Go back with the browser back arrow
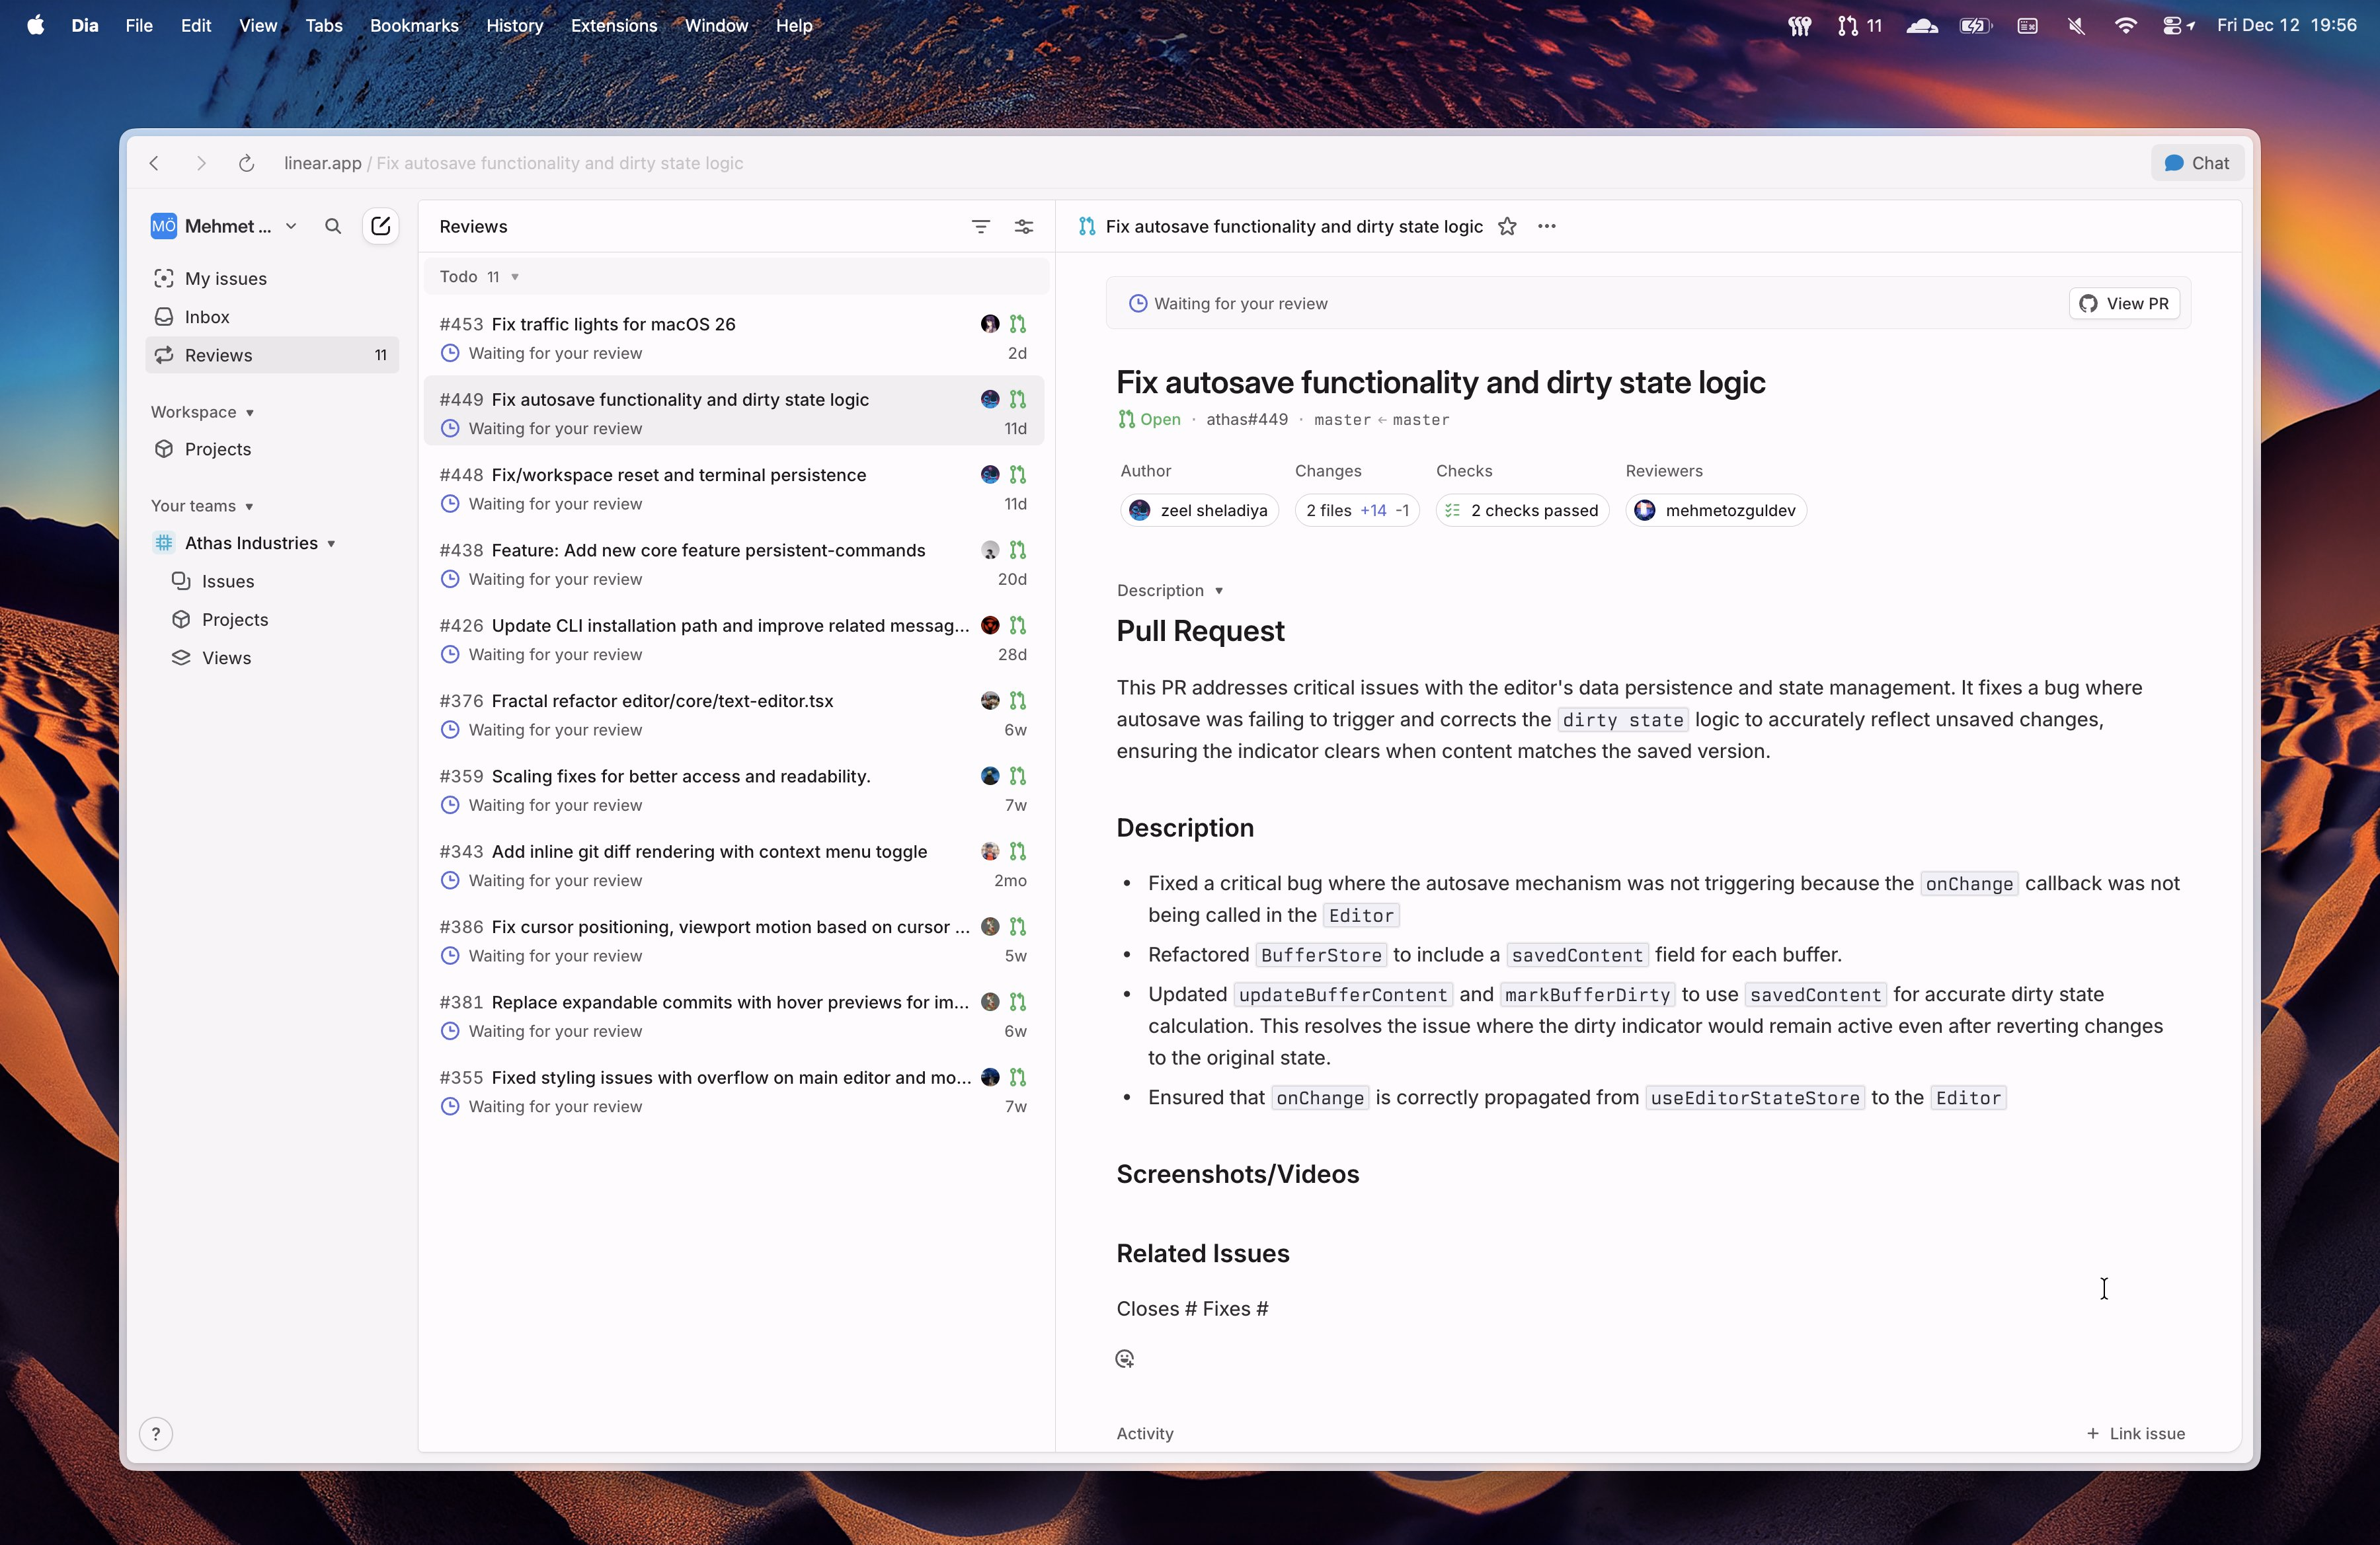 pos(154,163)
